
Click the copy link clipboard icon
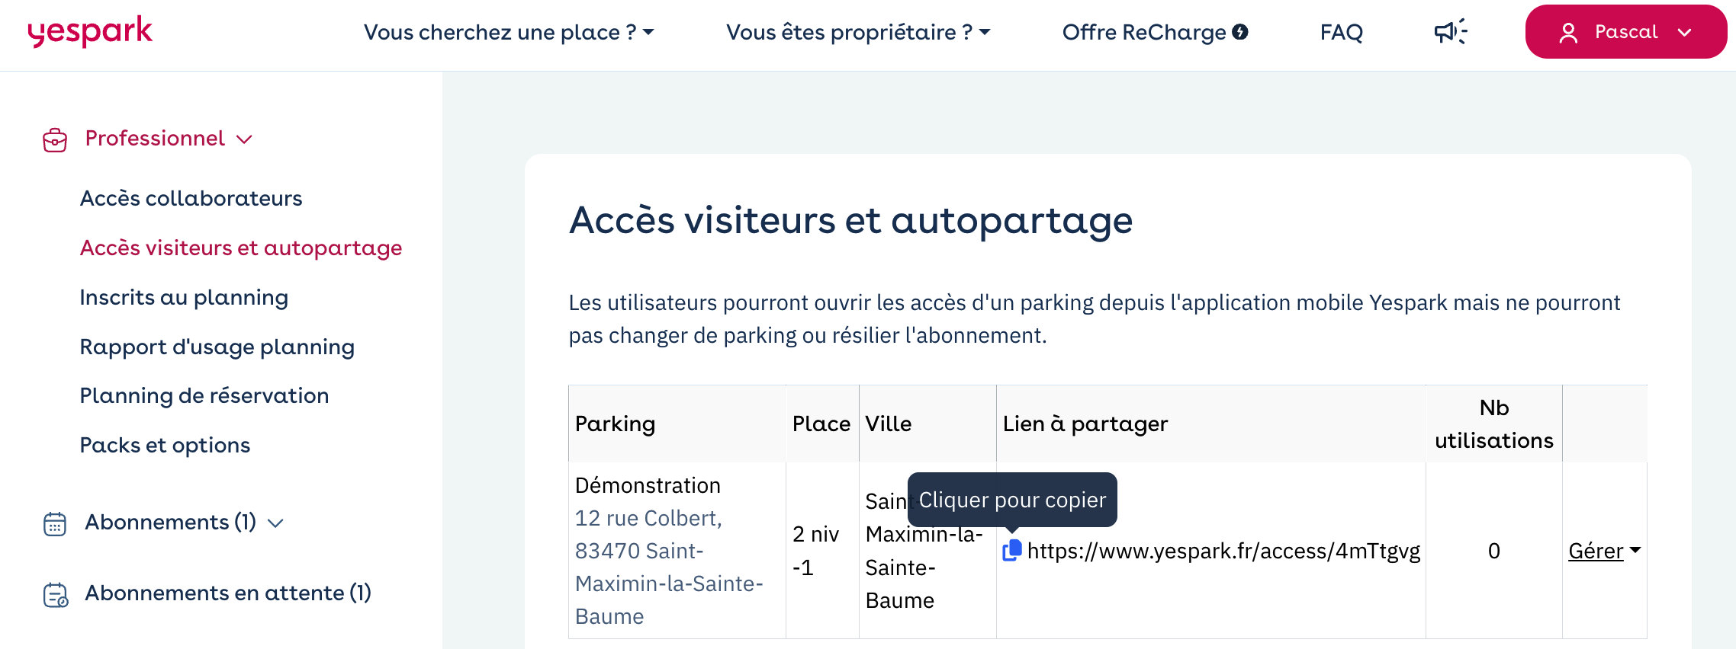(1012, 551)
